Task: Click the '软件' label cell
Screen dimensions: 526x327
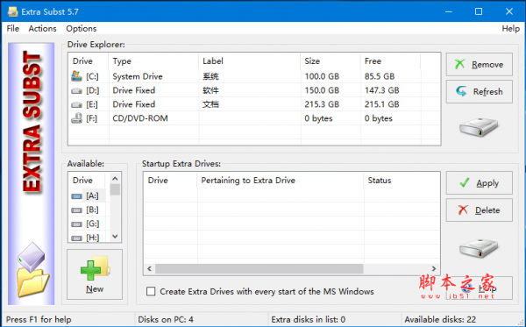Action: coord(210,90)
